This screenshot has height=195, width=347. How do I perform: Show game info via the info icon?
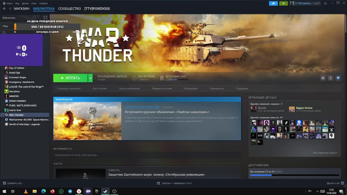[x=330, y=78]
